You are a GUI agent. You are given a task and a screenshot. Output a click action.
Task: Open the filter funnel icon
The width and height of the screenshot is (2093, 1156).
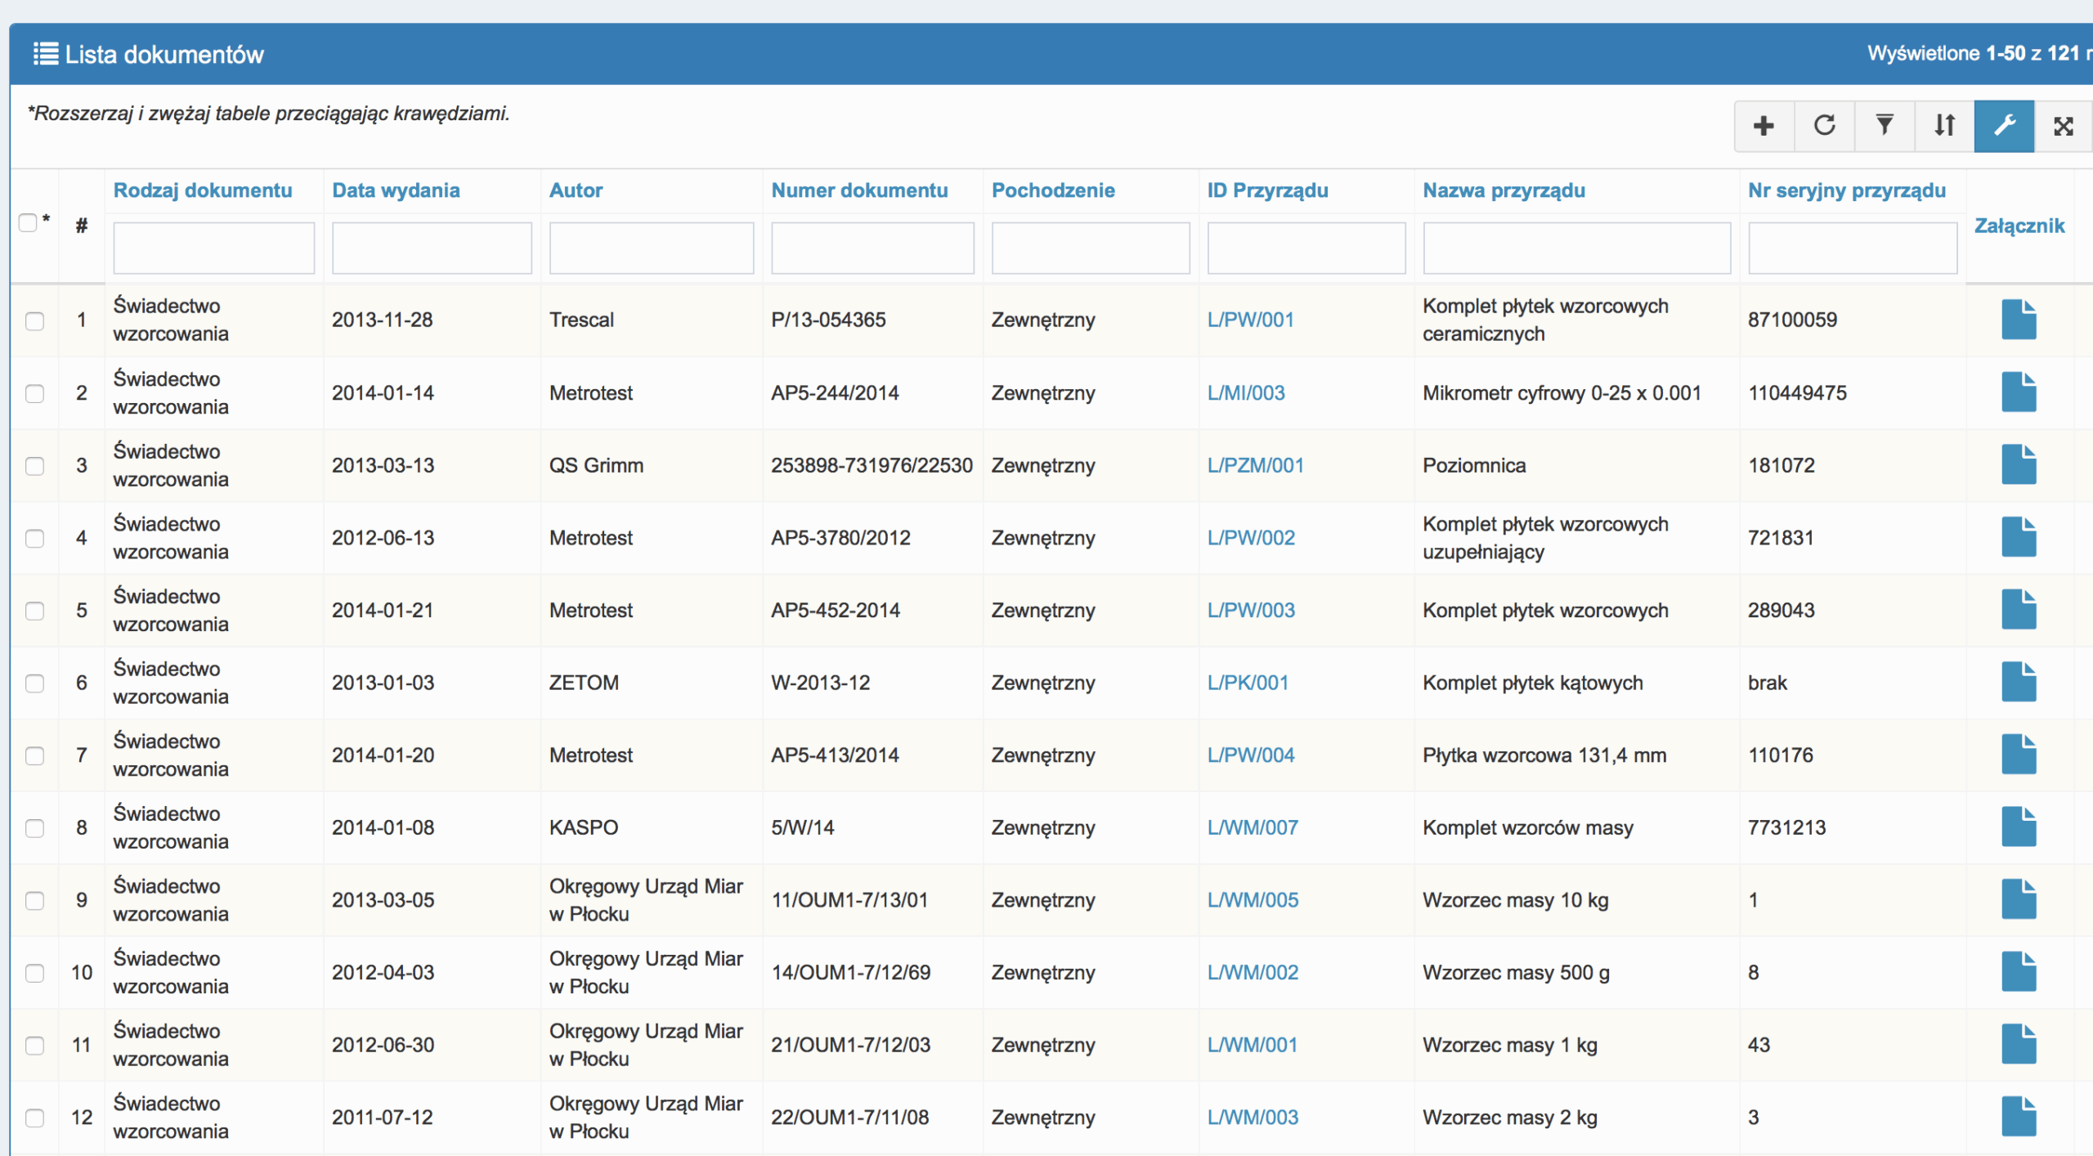(x=1884, y=126)
